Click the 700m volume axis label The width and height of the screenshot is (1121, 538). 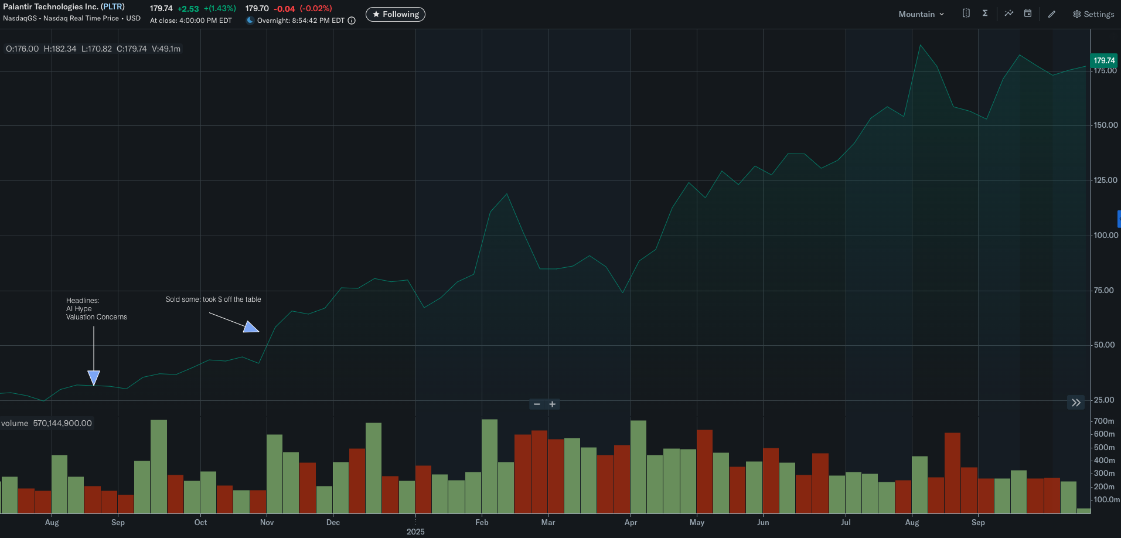click(x=1104, y=421)
